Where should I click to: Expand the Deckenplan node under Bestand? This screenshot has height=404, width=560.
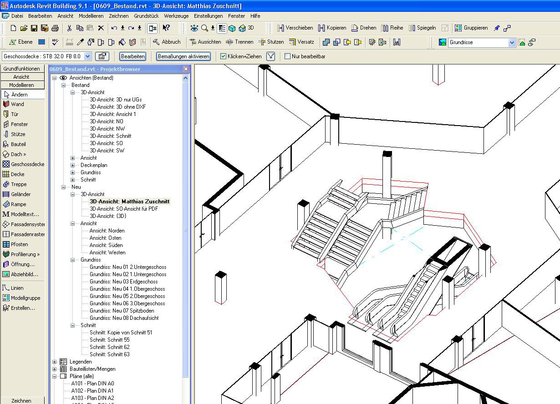73,165
